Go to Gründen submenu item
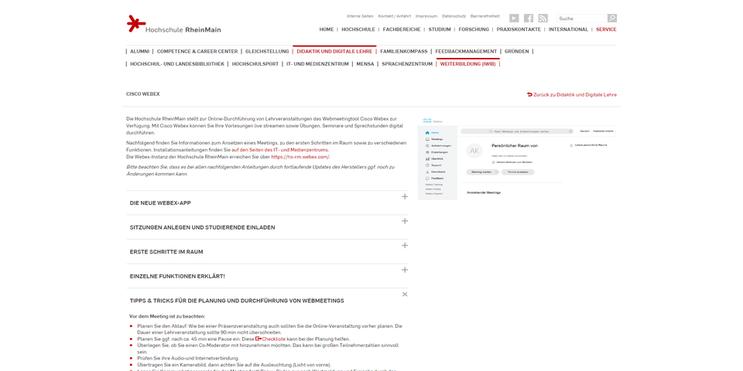The image size is (743, 371). [517, 51]
